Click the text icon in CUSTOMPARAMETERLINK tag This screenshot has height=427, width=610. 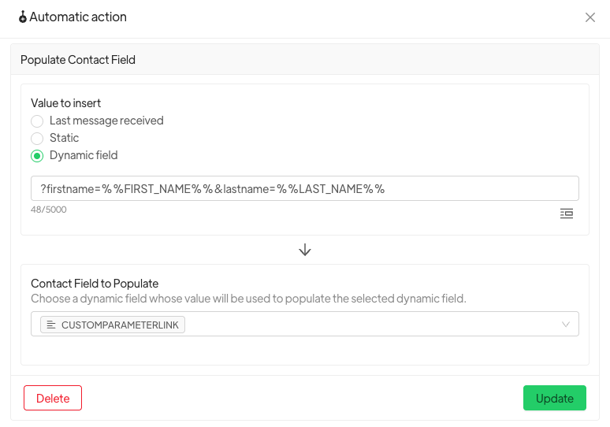[x=51, y=325]
